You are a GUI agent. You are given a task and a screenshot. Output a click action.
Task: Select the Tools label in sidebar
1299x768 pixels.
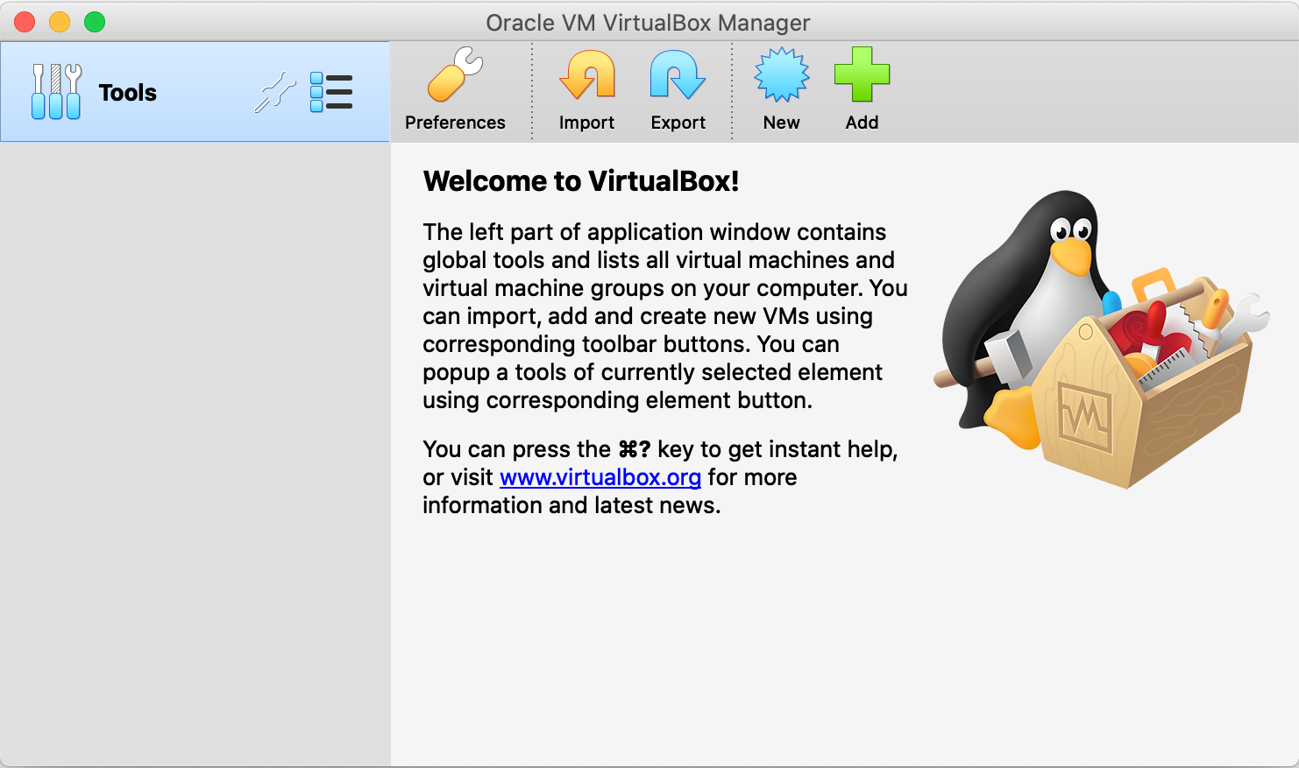pos(128,93)
